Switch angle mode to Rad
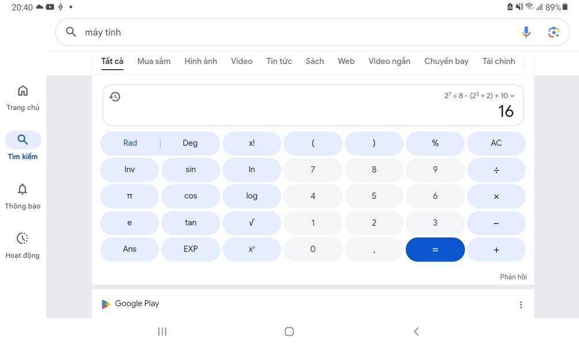 (x=130, y=143)
